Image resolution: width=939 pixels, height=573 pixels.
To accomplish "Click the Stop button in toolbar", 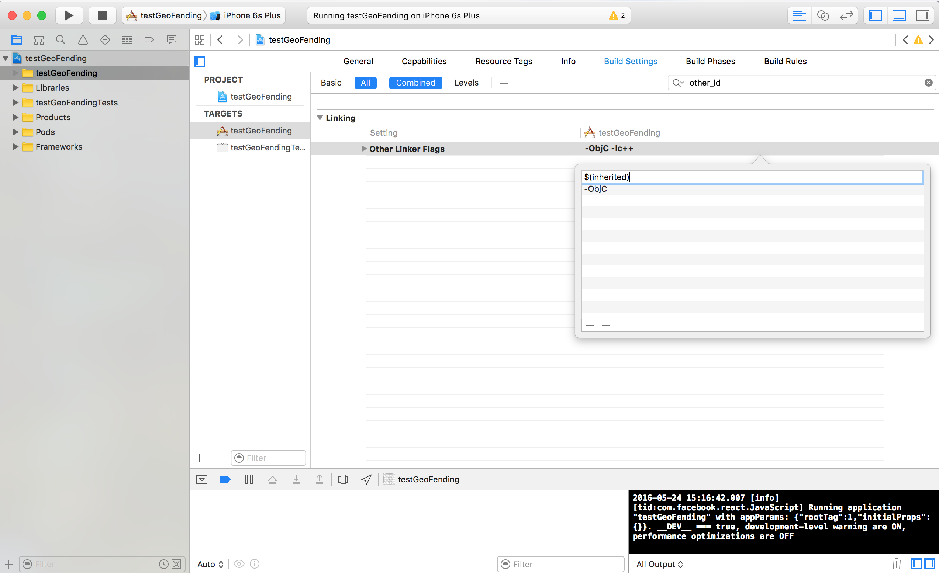I will pos(102,15).
